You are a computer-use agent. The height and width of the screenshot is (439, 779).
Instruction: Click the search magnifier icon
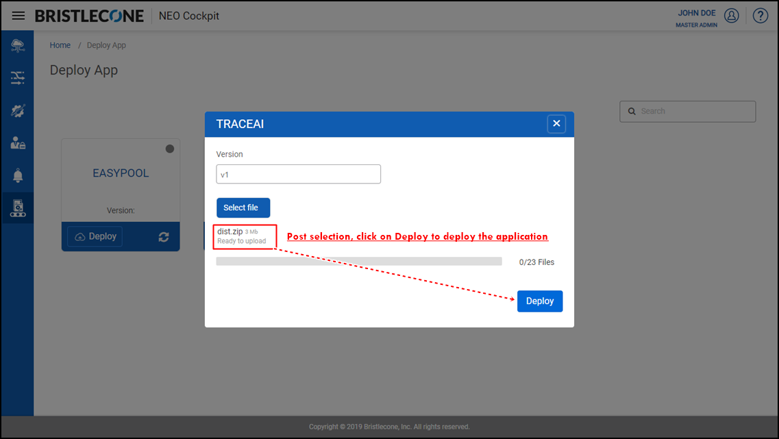[632, 111]
